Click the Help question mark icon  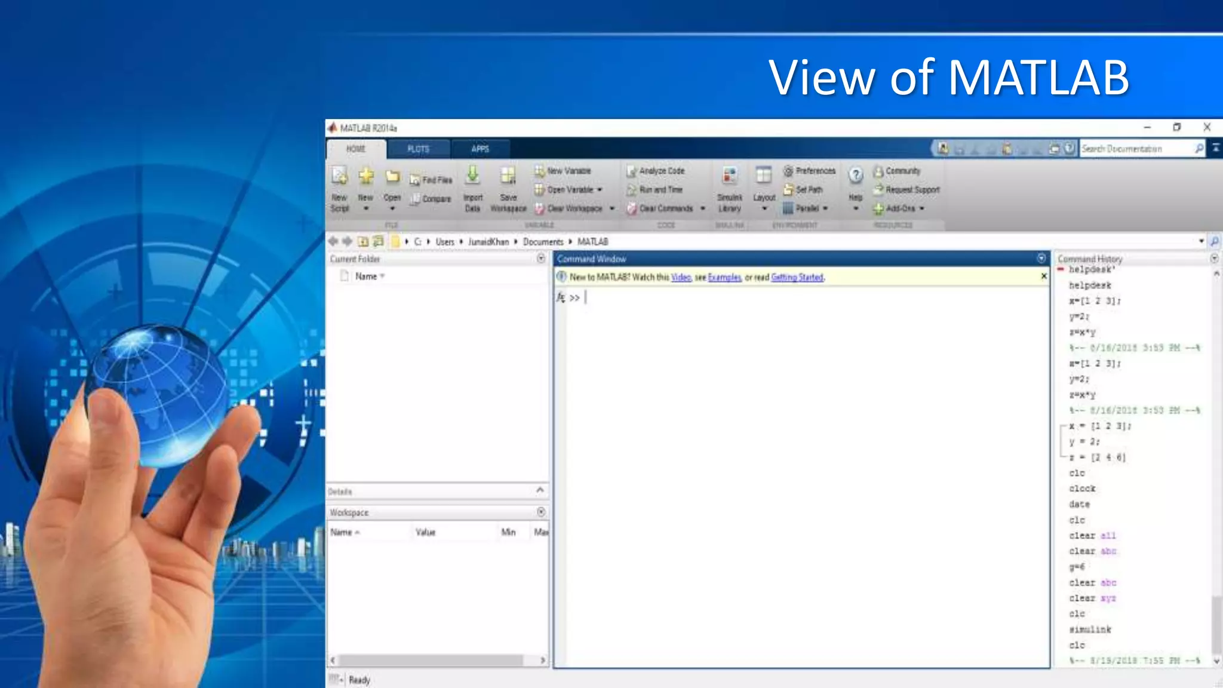856,176
